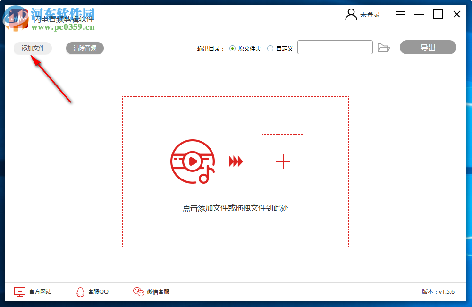
Task: Click the folder browse icon beside output path
Action: pos(384,48)
